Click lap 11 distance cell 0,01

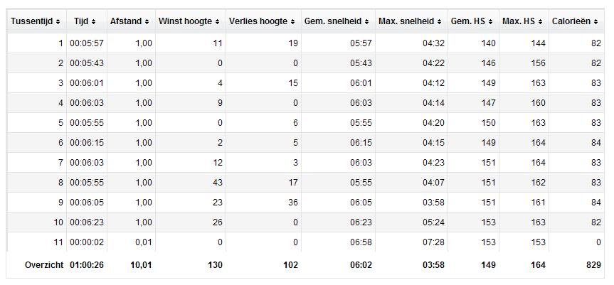[x=144, y=242]
